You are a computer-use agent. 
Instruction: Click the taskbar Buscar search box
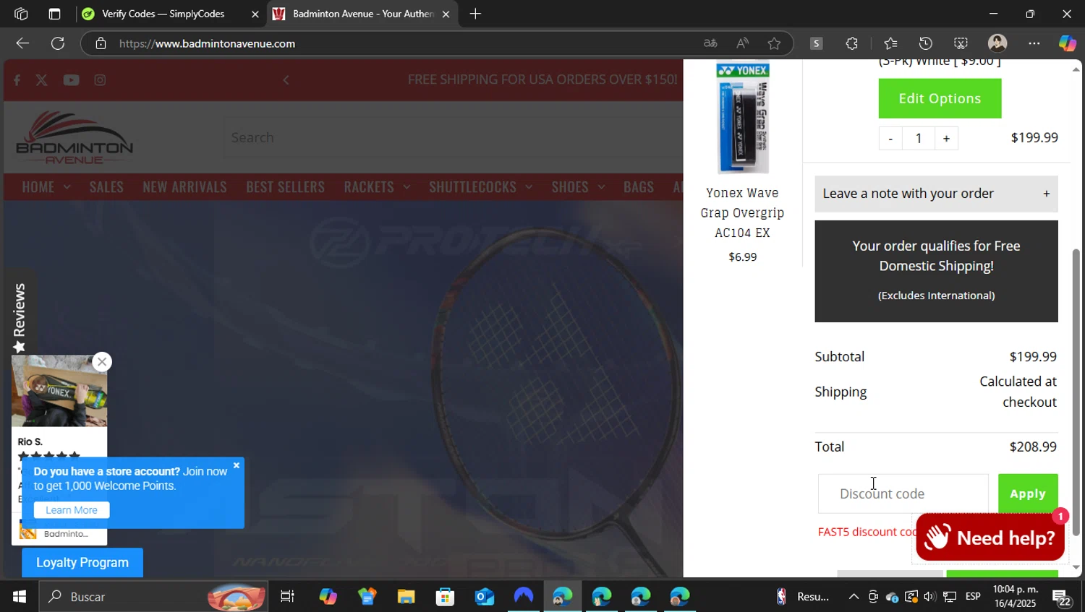tap(152, 597)
